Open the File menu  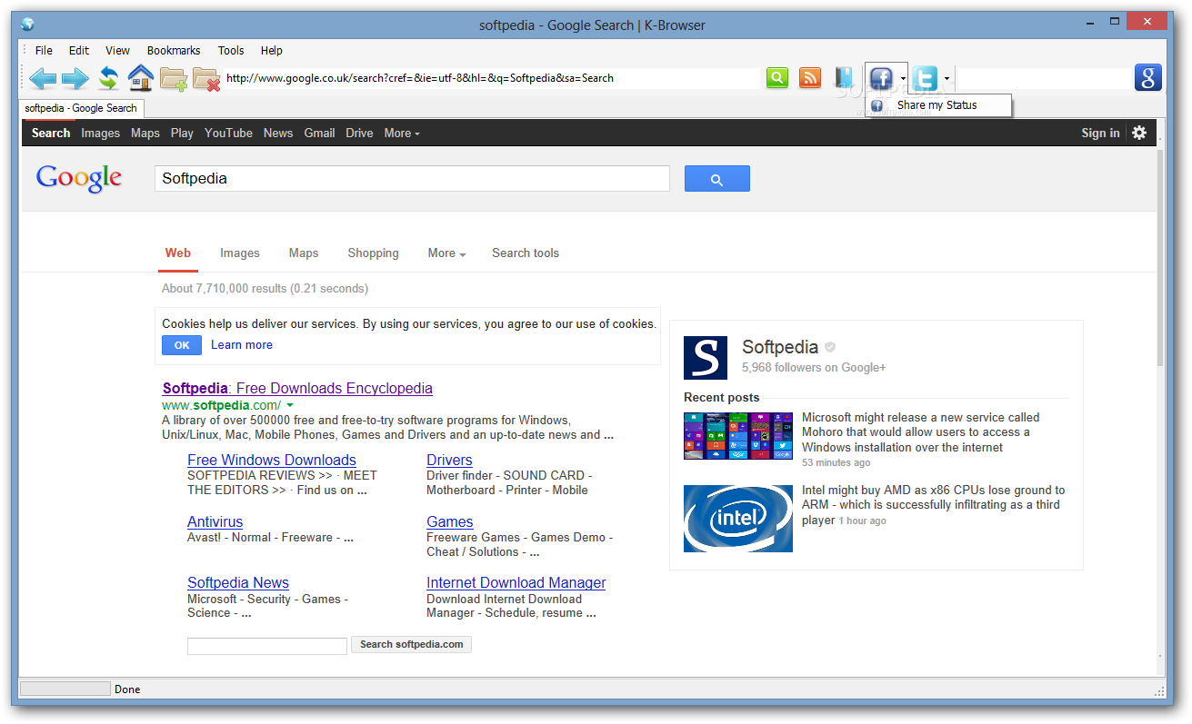click(x=44, y=51)
